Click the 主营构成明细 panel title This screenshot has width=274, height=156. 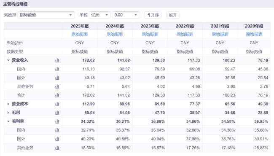[15, 4]
